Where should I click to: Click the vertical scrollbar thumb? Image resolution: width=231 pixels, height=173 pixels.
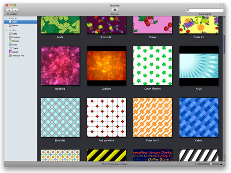[224, 44]
